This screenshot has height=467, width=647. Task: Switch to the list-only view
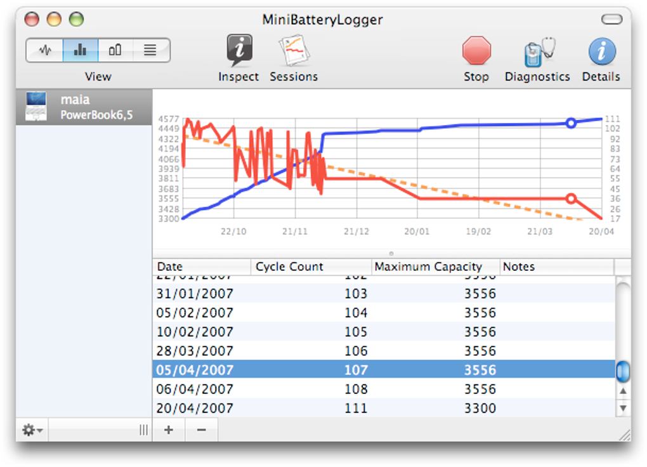click(150, 50)
